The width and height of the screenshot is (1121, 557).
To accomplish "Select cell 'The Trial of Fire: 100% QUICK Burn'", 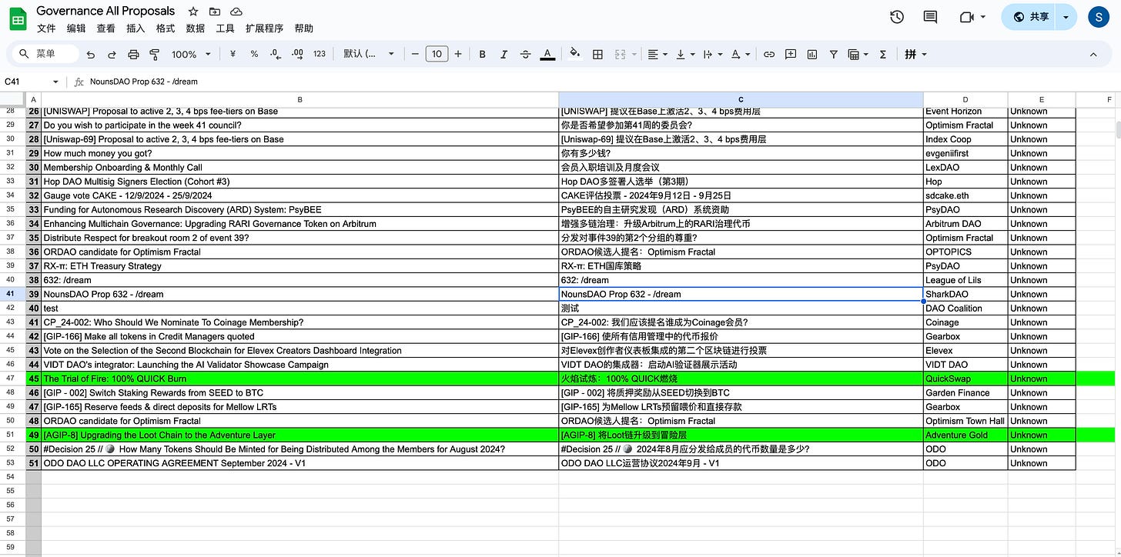I will [299, 379].
